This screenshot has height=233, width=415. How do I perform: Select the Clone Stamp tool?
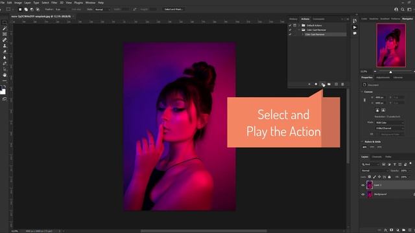[5, 46]
